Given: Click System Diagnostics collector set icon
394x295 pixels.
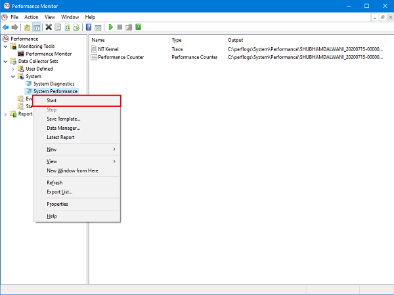Looking at the screenshot, I should (x=29, y=83).
